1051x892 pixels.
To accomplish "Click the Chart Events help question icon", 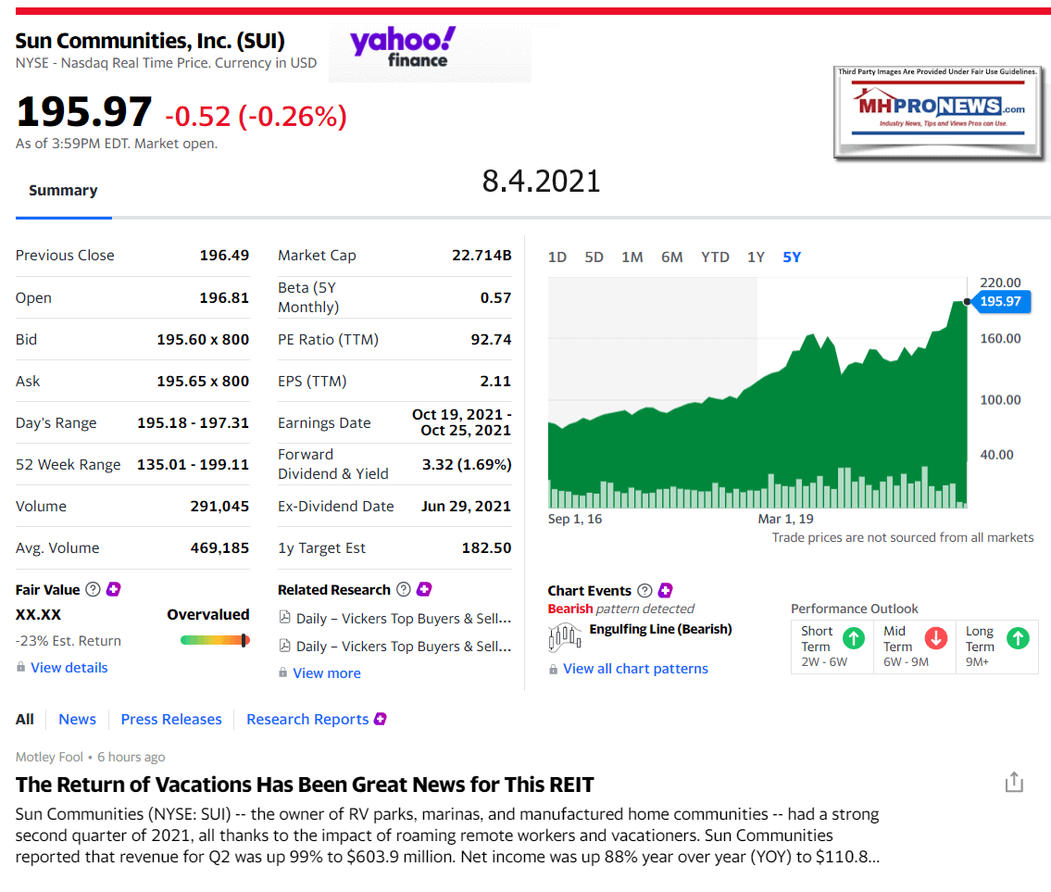I will point(644,590).
